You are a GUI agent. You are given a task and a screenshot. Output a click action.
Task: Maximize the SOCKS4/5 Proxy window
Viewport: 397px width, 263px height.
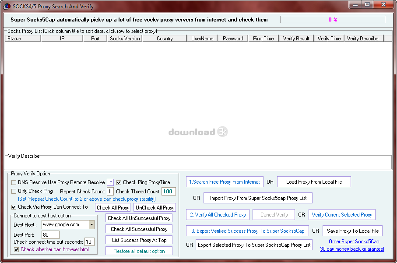click(367, 5)
